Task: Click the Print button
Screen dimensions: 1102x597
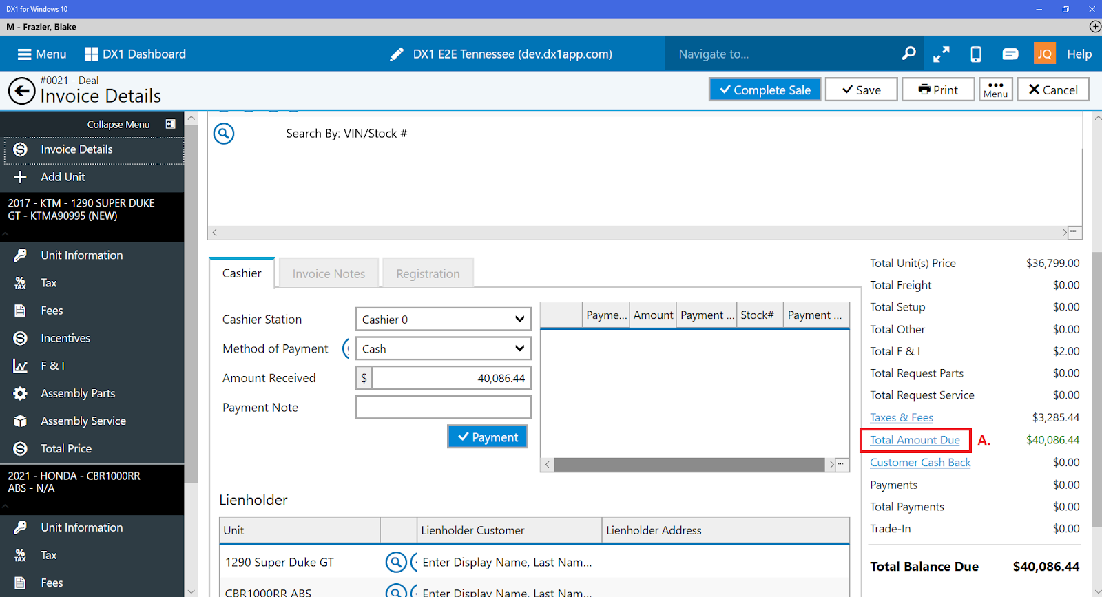Action: 938,90
